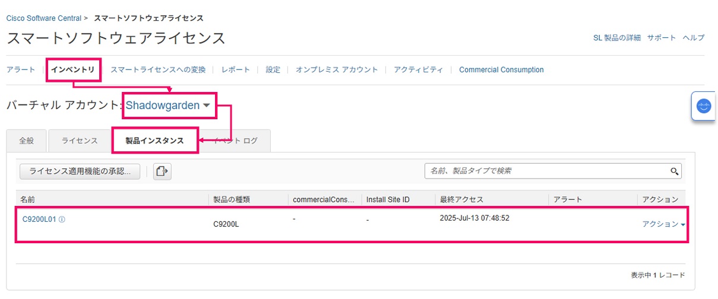This screenshot has height=299, width=718.
Task: Switch to the アラート menu tab
Action: pyautogui.click(x=21, y=69)
